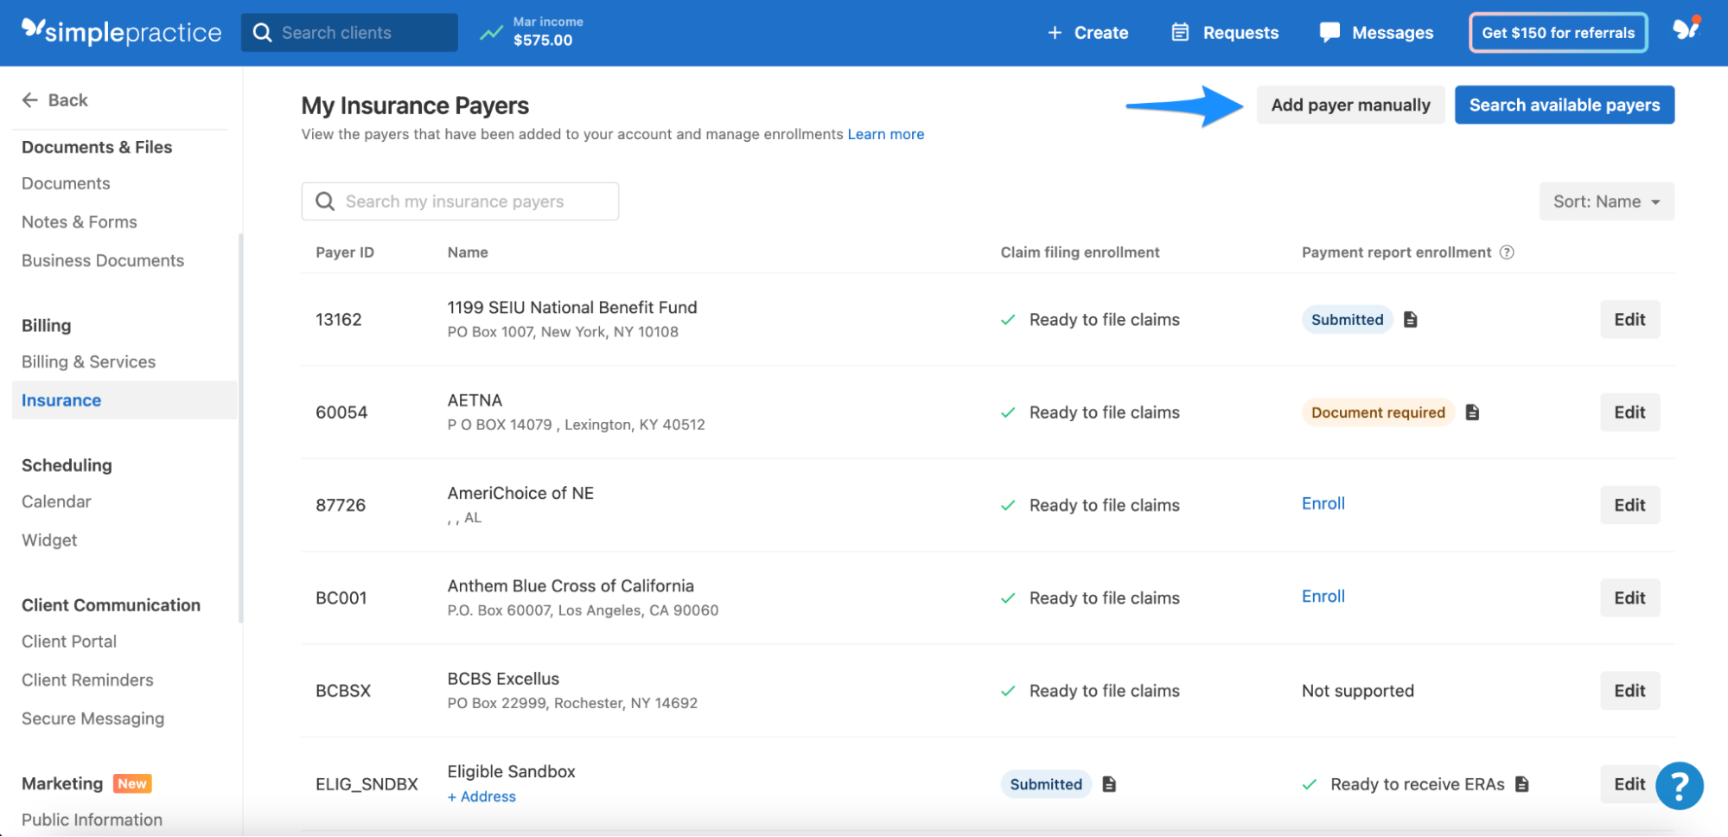Click the Mar income trend graph icon
The width and height of the screenshot is (1728, 837).
click(x=490, y=33)
